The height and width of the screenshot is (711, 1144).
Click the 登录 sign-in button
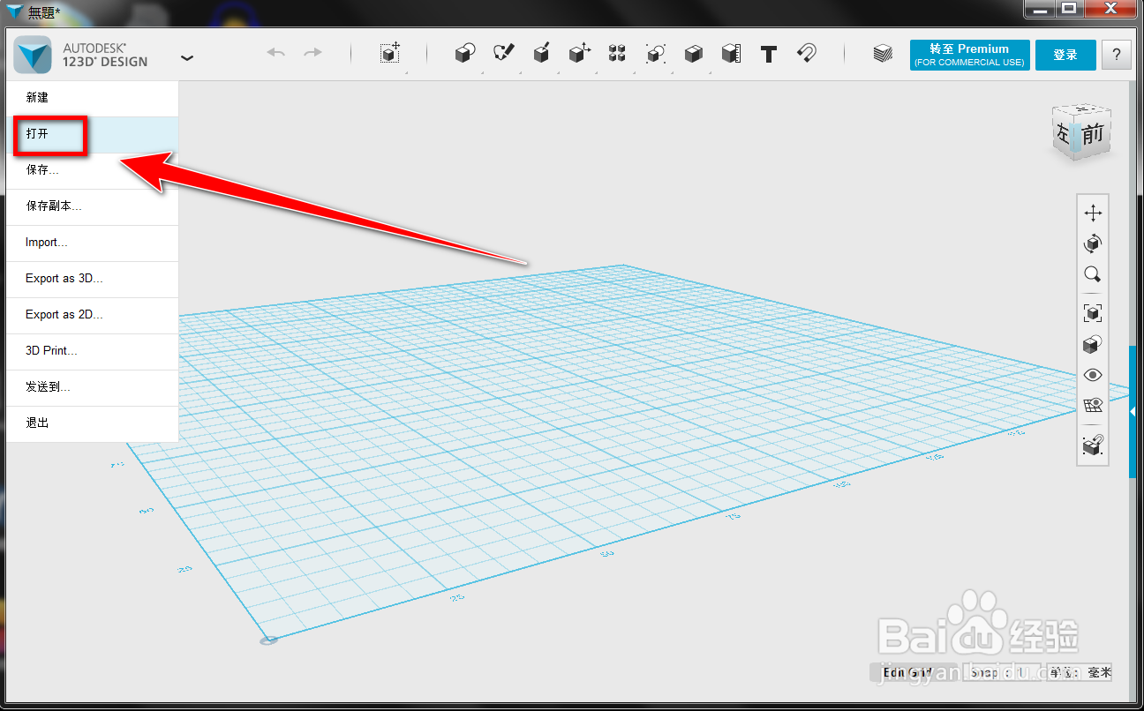[1065, 55]
